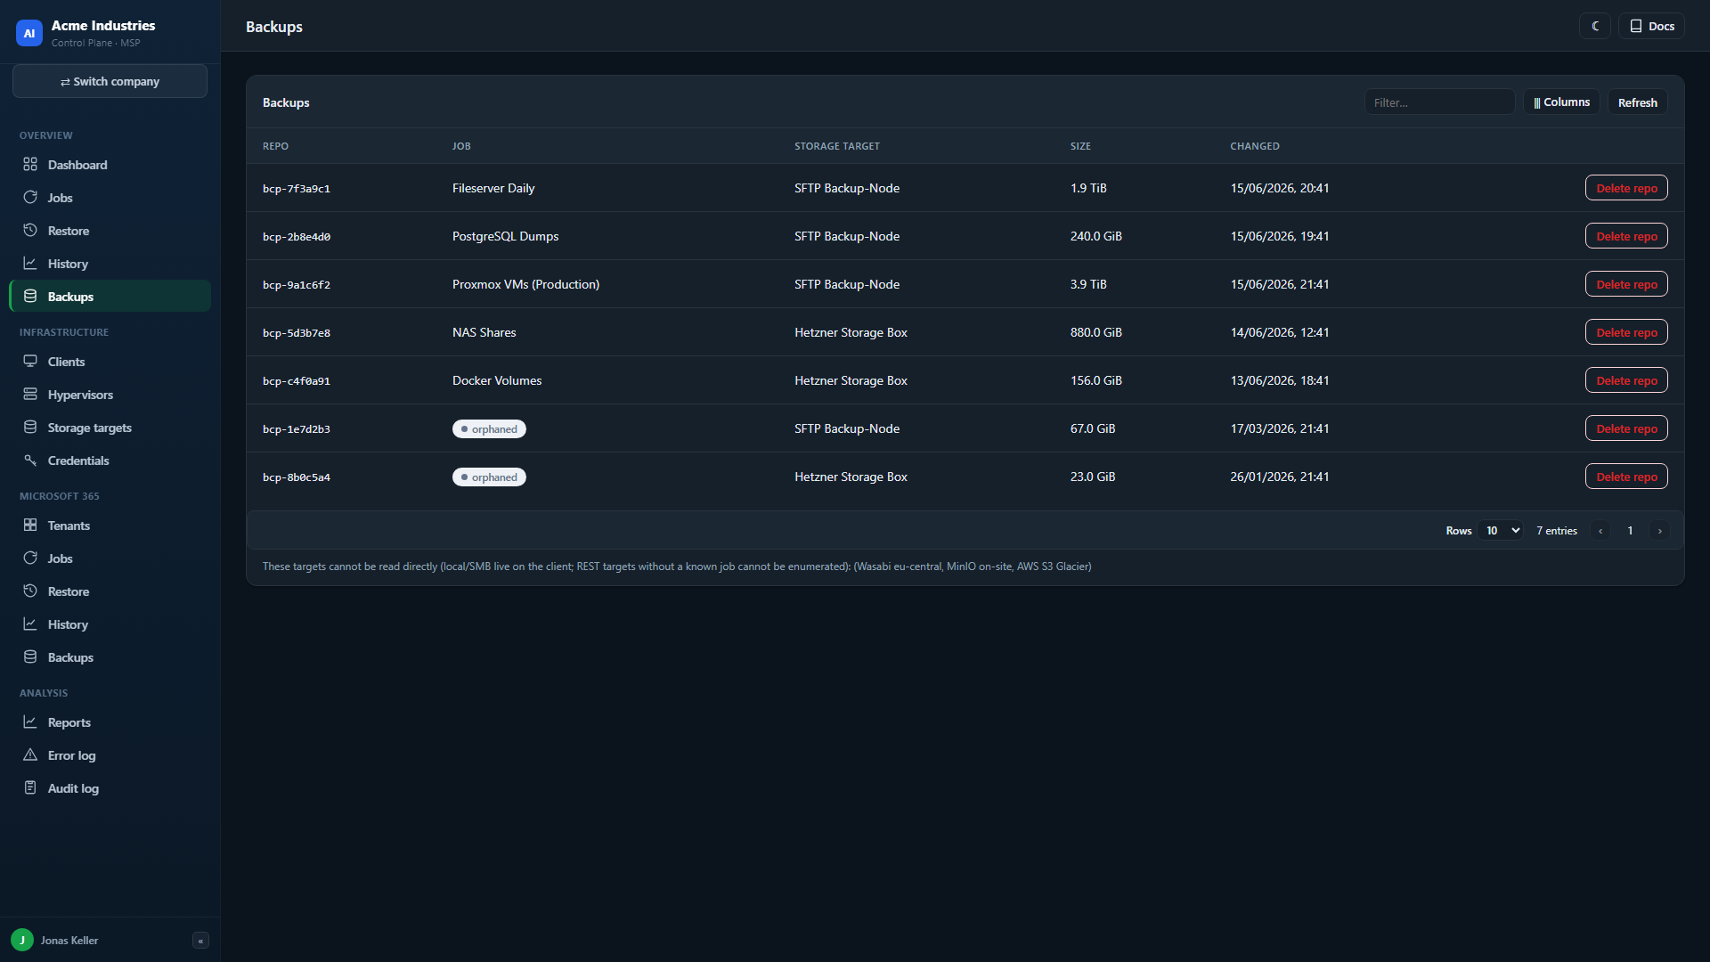Viewport: 1710px width, 962px height.
Task: Click the PostgreSQL Dumps job cell
Action: [x=505, y=236]
